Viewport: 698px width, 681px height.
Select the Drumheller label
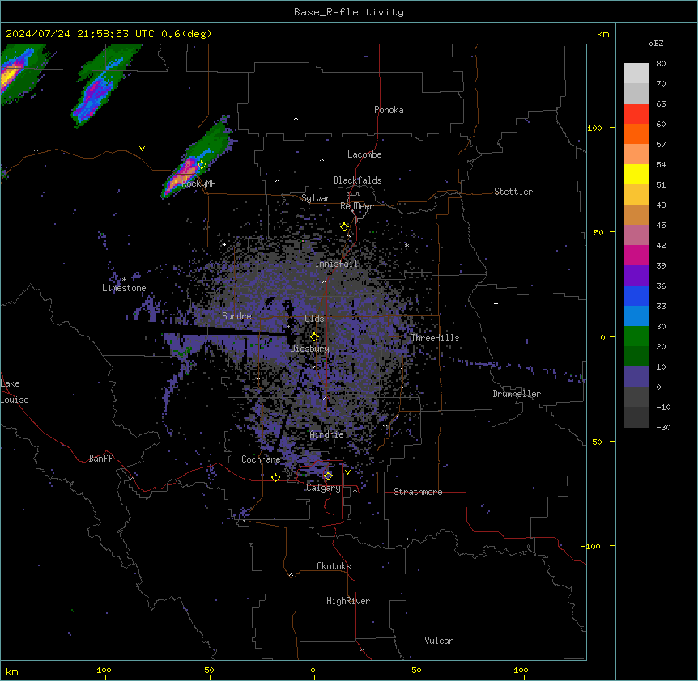(x=517, y=394)
